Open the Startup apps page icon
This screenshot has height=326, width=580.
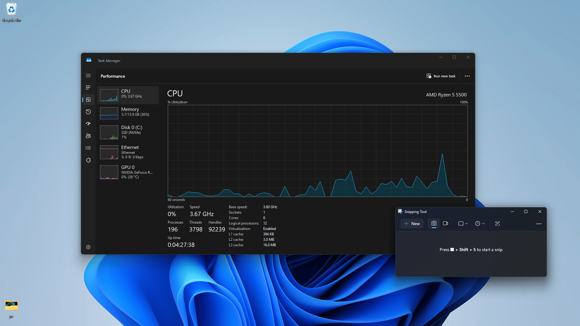(x=88, y=124)
